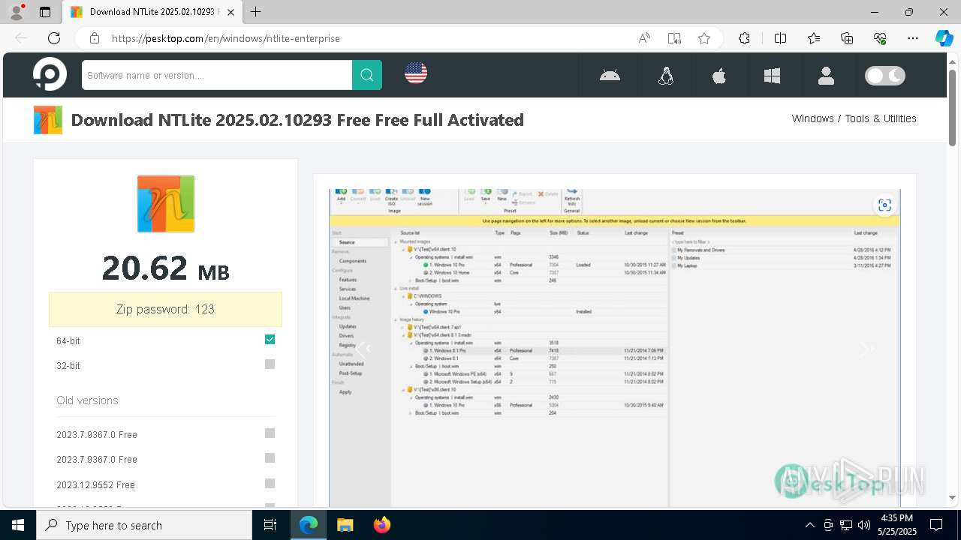Open the Pesktop home logo

[50, 74]
